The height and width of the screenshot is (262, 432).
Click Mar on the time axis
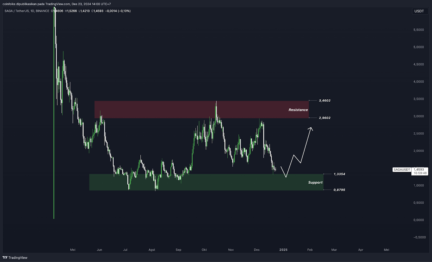coord(334,250)
